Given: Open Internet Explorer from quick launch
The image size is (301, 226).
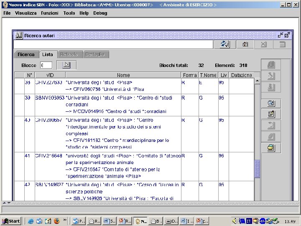Looking at the screenshot, I should (x=31, y=221).
